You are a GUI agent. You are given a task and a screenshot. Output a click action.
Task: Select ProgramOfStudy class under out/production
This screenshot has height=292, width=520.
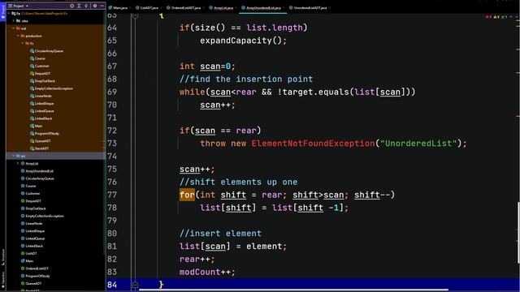47,133
